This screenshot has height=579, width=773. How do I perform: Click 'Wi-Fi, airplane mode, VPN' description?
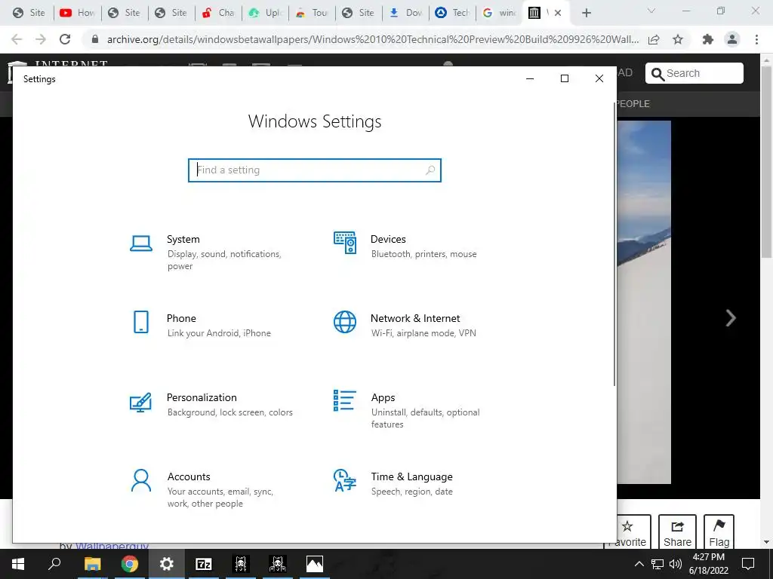(423, 333)
